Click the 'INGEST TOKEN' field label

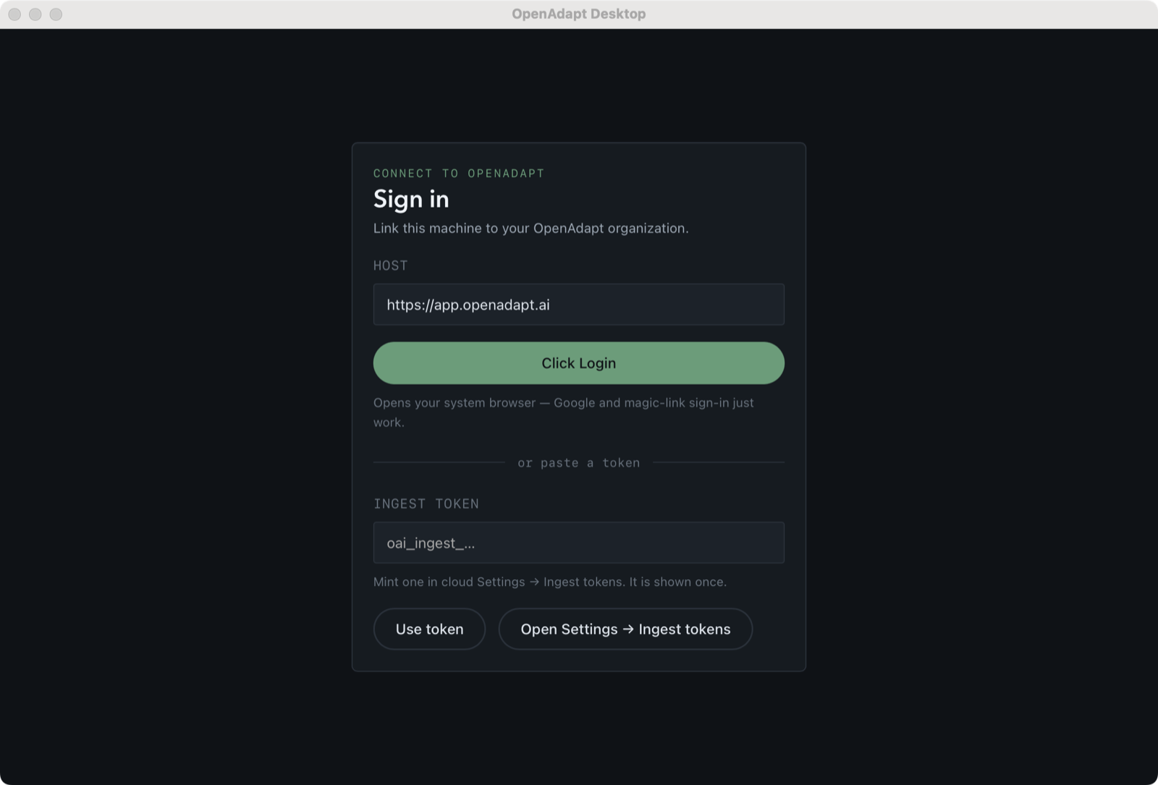pos(426,504)
